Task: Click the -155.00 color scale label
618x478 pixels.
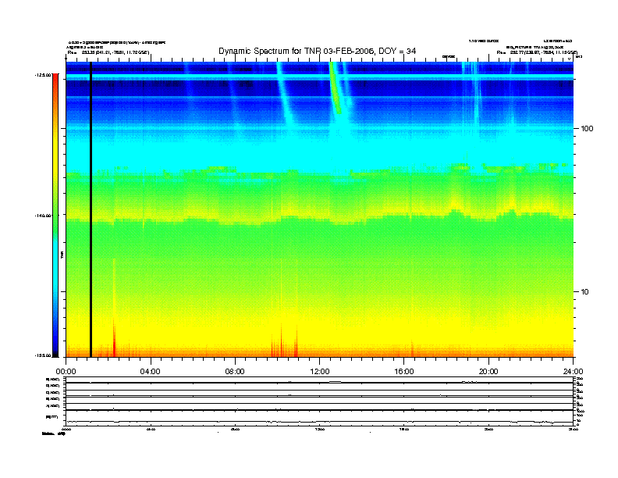Action: (x=42, y=355)
